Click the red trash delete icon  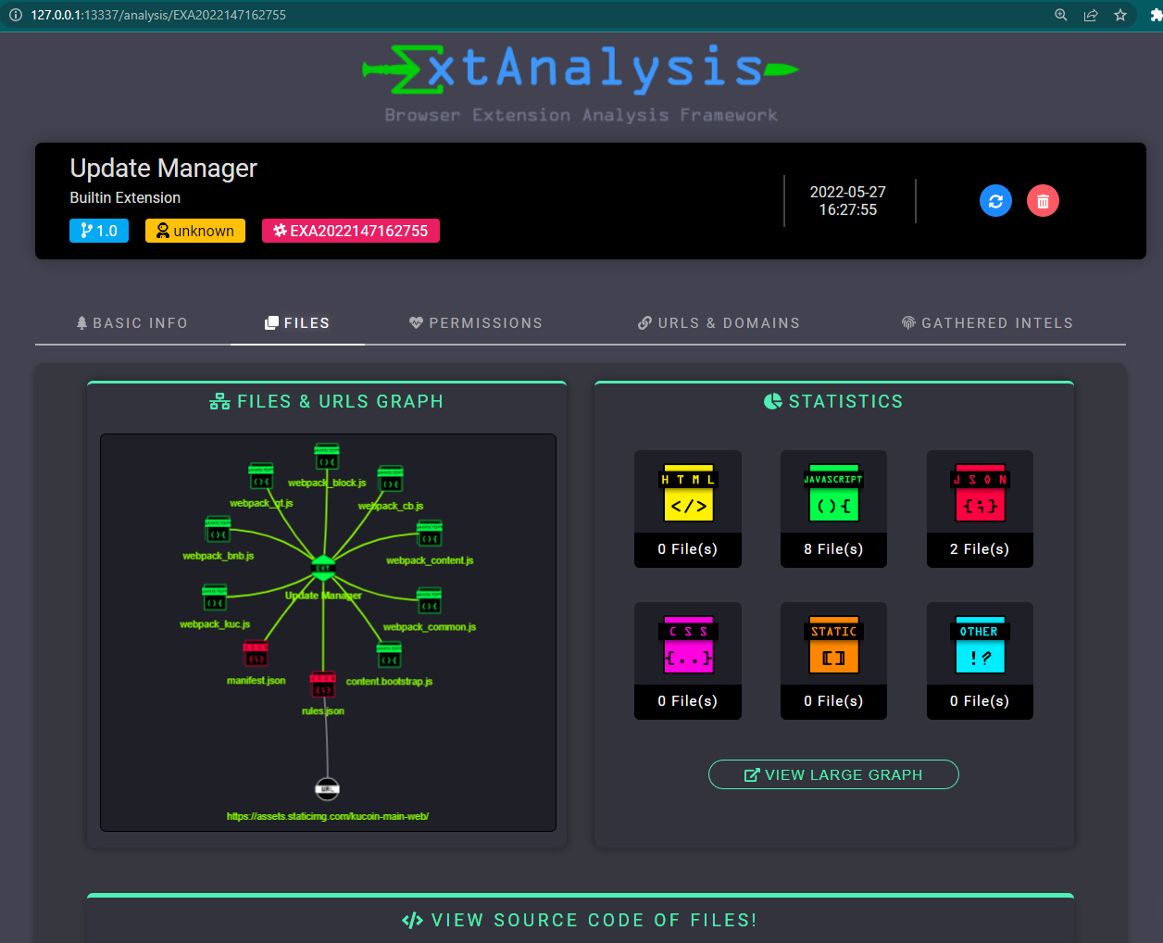[1043, 201]
